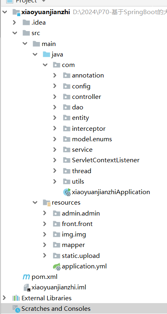
Task: Select the static.upload folder
Action: click(81, 256)
